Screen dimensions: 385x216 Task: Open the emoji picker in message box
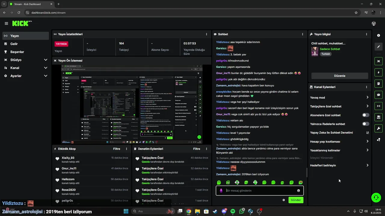[x=298, y=190]
